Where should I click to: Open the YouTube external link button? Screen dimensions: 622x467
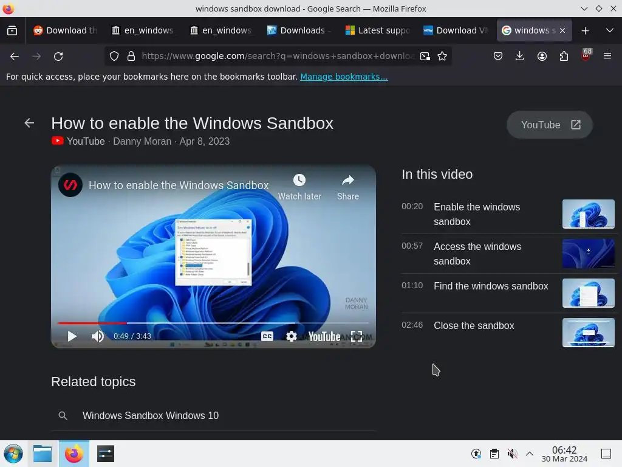point(549,125)
